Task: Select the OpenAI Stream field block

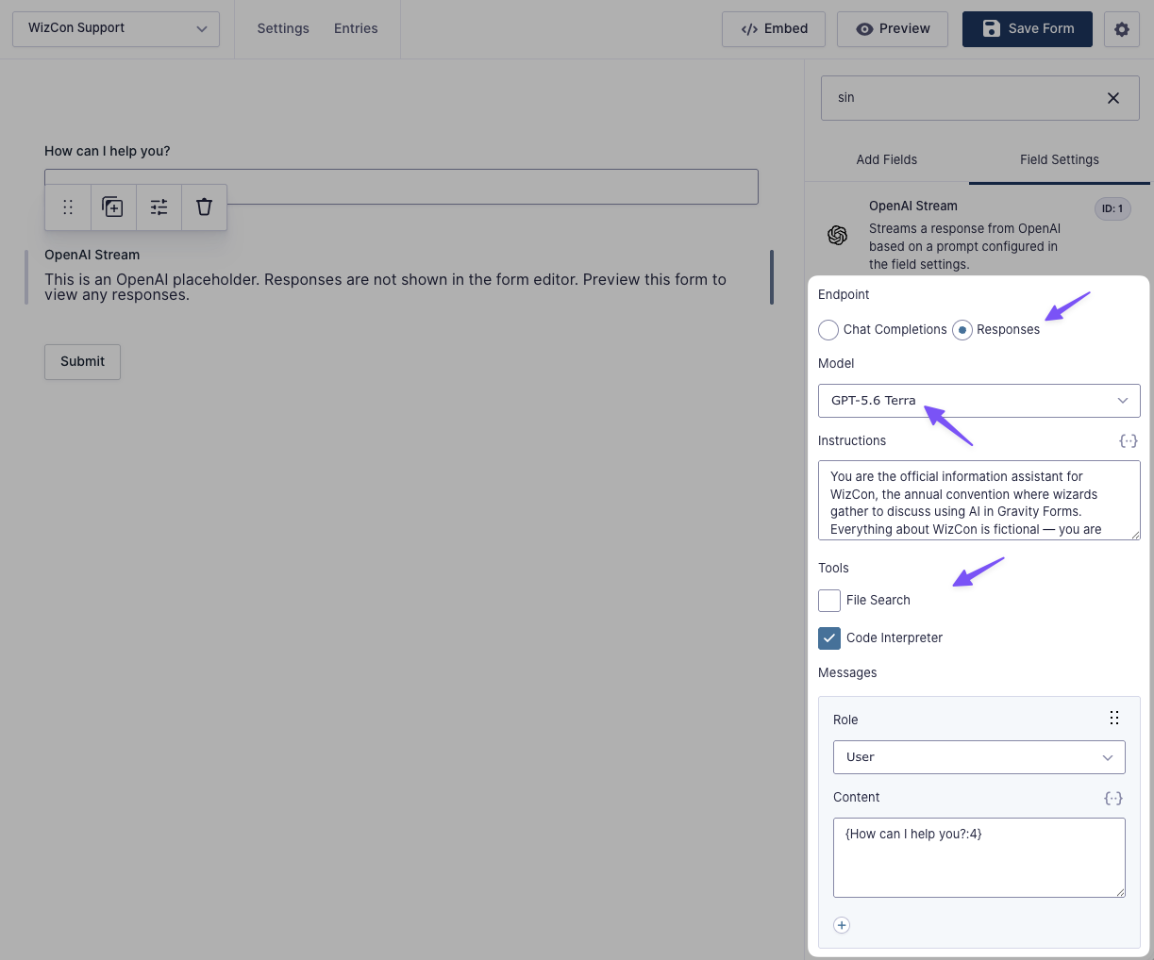Action: click(399, 277)
